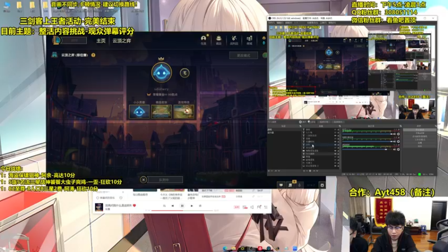Click the round emblem button beside the avatar
The image size is (448, 252).
point(185,73)
